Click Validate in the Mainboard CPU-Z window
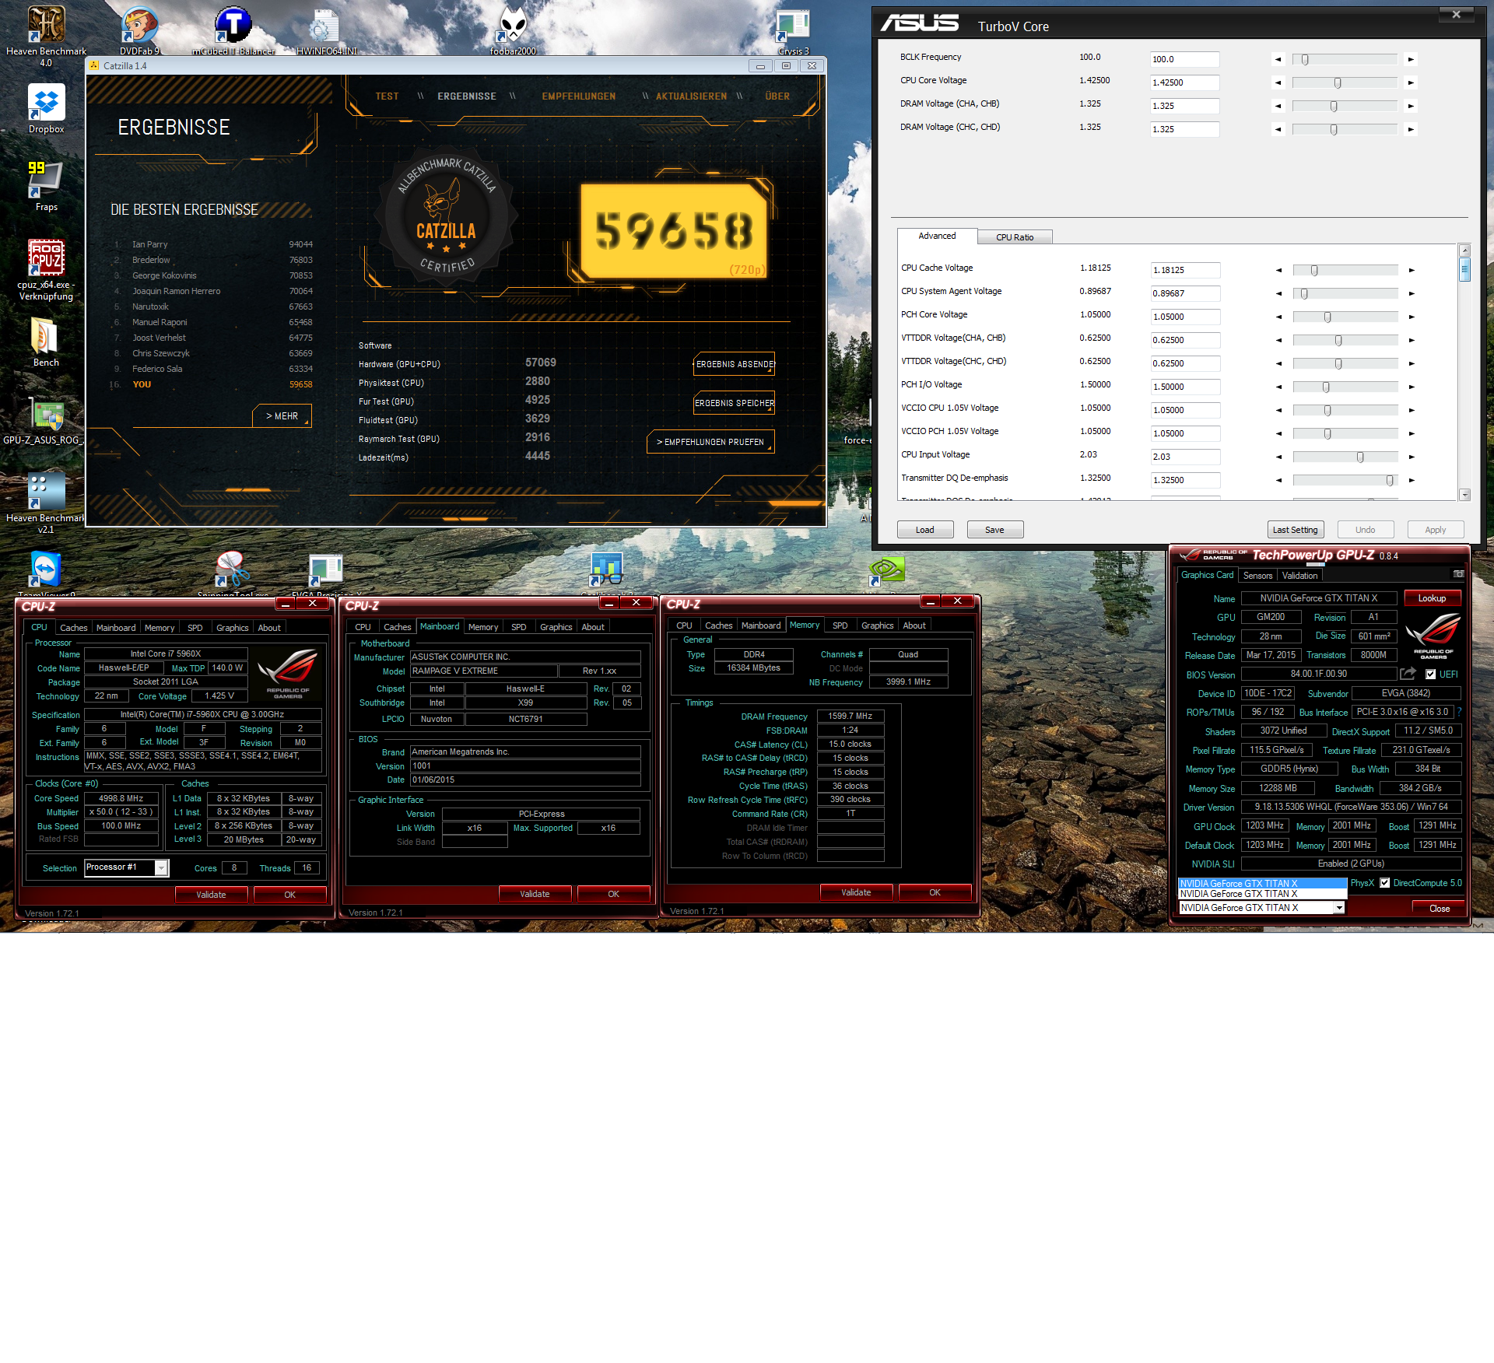 (x=535, y=894)
